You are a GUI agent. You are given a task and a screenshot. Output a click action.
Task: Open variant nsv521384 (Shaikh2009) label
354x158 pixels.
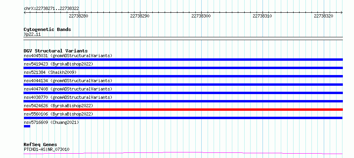coord(50,72)
